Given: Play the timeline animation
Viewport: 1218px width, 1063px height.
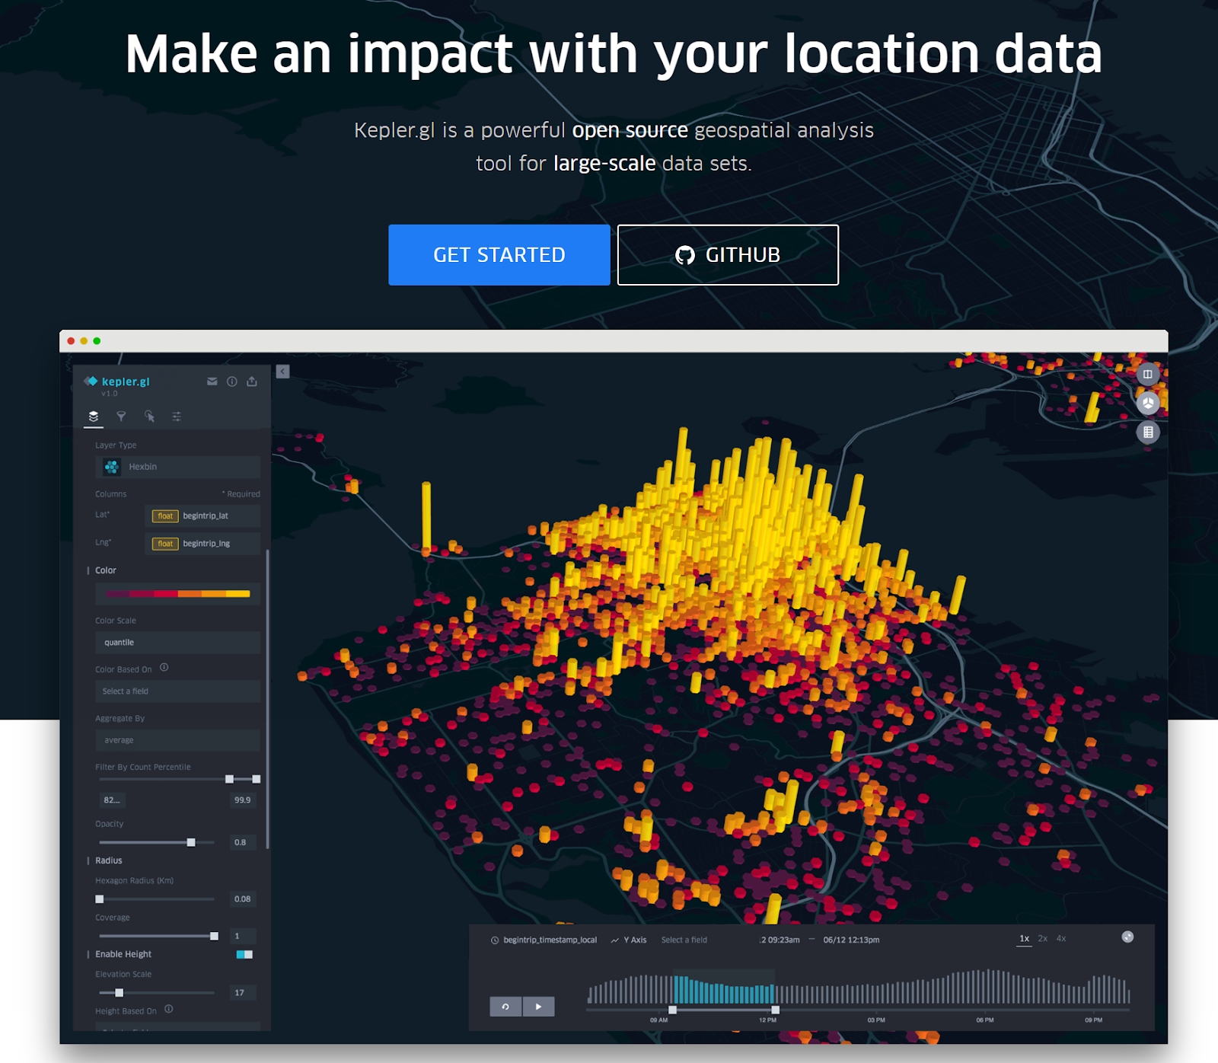Looking at the screenshot, I should point(539,1007).
